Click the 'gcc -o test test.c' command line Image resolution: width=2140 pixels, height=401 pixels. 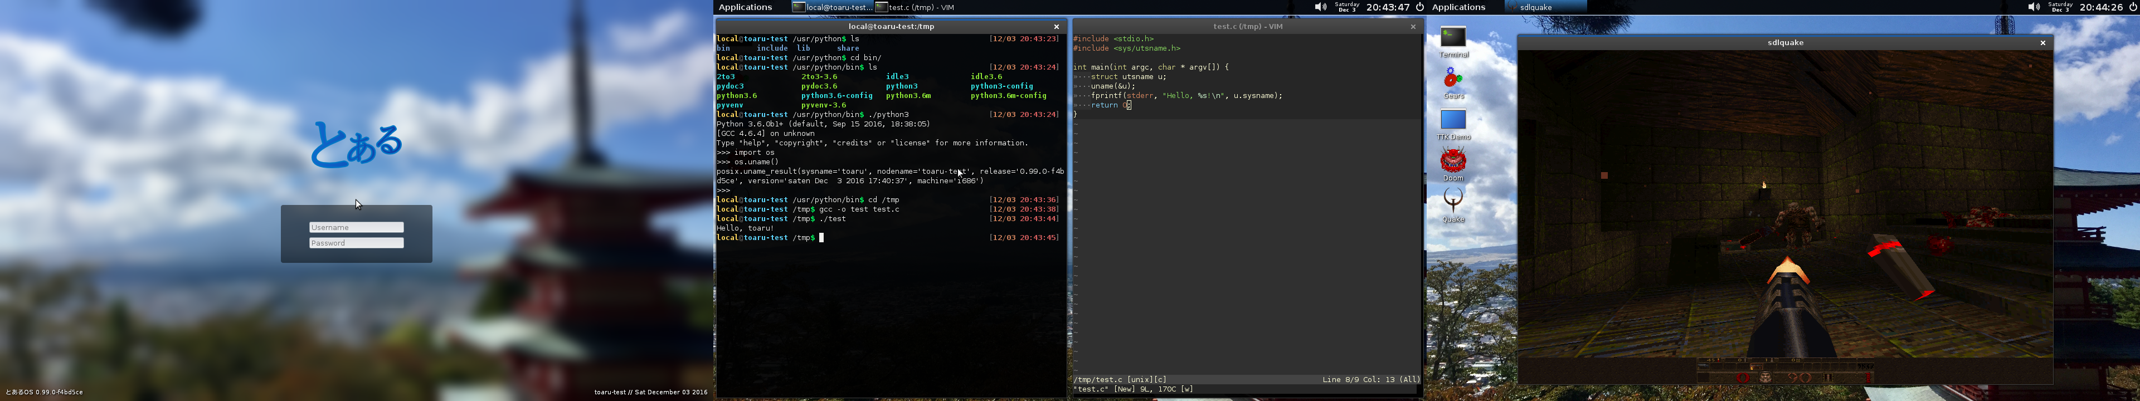tap(859, 209)
